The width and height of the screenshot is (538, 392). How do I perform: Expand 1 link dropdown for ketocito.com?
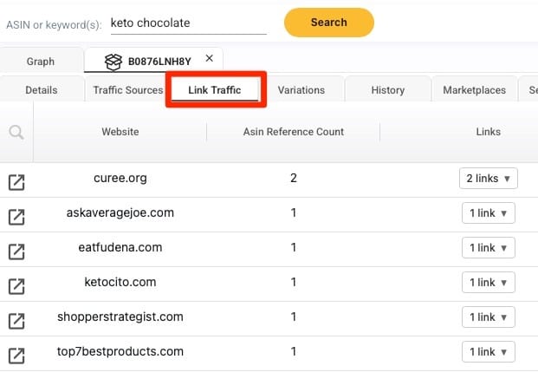pos(487,282)
